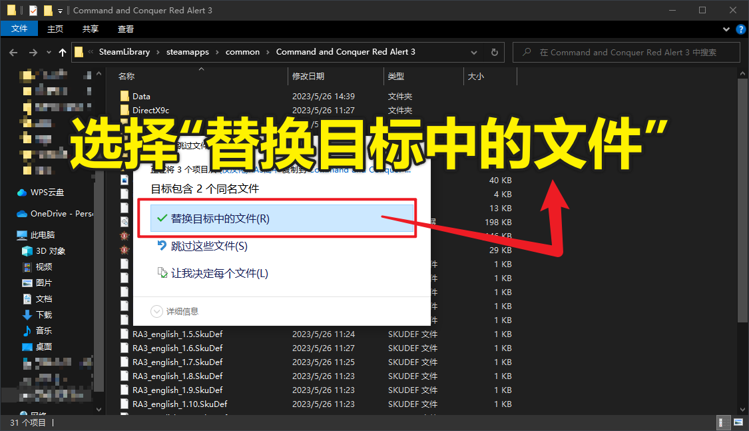This screenshot has width=749, height=431.
Task: Expand chevron after SteamLibrary breadcrumb
Action: (158, 52)
